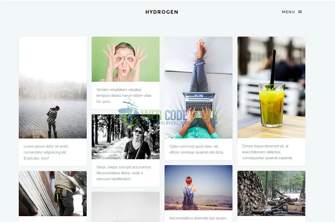Open the hamburger menu icon
The width and height of the screenshot is (335, 222).
[300, 12]
